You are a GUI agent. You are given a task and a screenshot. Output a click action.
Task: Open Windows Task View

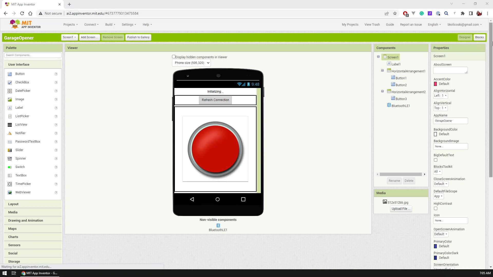click(14, 273)
